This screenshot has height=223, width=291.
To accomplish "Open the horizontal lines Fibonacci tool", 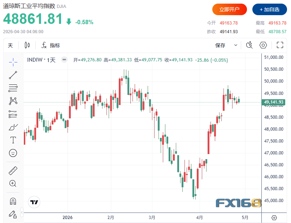I will [x=13, y=88].
